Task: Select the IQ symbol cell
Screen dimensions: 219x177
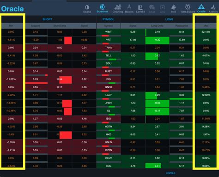Action: point(109,111)
